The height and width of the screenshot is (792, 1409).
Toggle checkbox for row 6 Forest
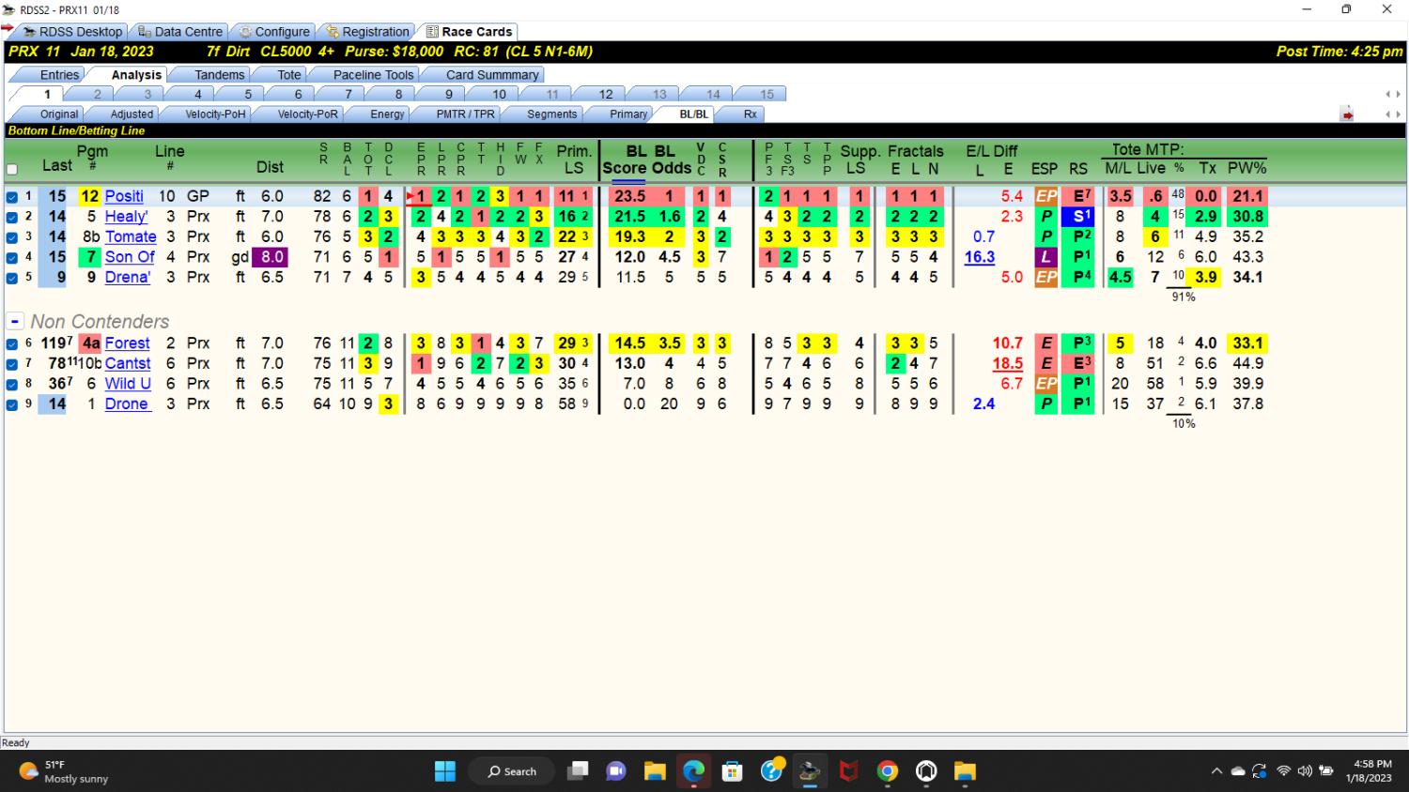pos(12,343)
